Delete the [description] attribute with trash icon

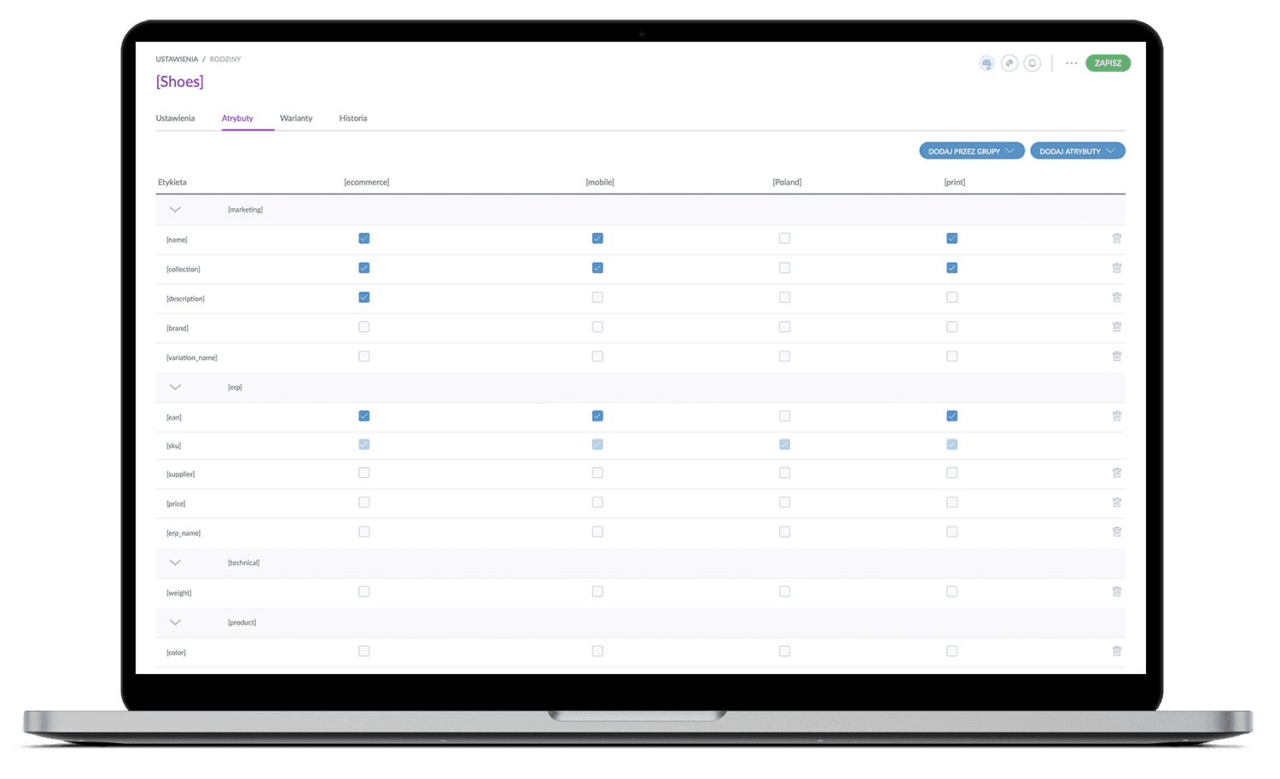1116,298
